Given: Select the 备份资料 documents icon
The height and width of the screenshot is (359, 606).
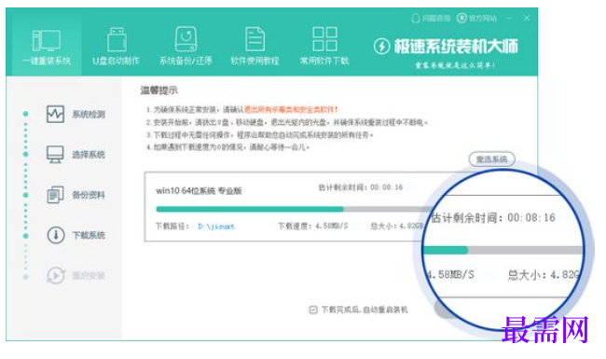Looking at the screenshot, I should (55, 194).
